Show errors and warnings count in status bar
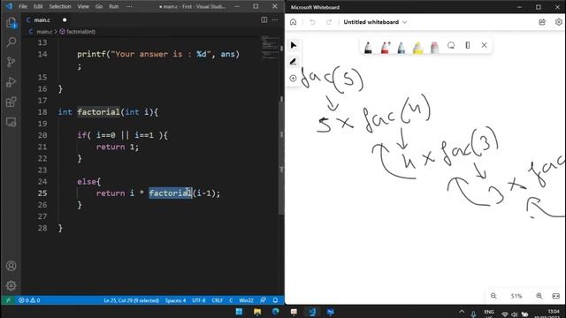 coord(29,300)
